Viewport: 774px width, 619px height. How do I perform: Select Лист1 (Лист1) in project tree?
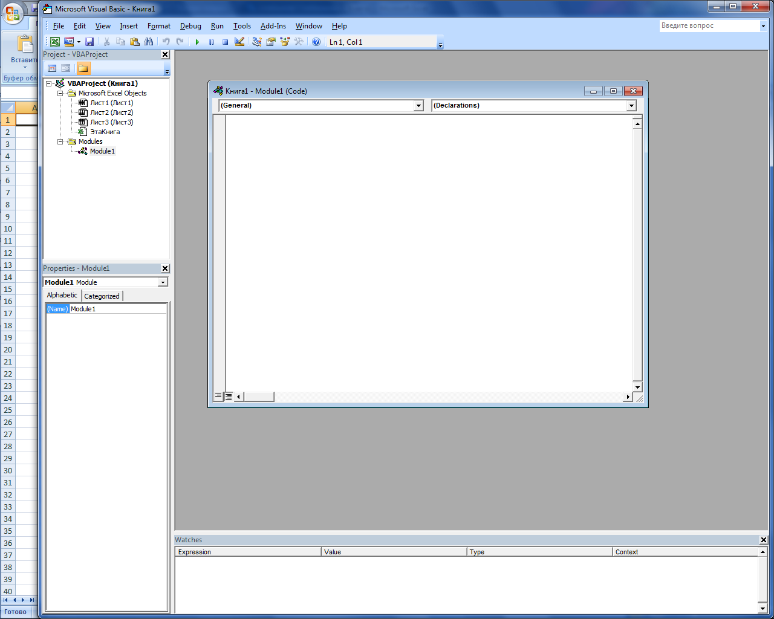click(x=111, y=103)
